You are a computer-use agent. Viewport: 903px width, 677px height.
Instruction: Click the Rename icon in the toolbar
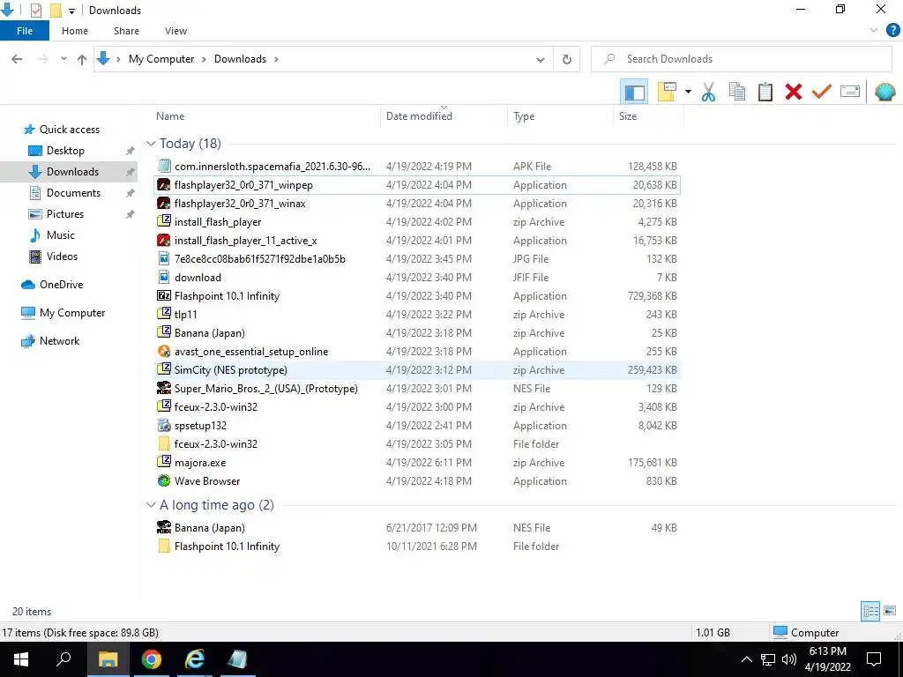(850, 92)
